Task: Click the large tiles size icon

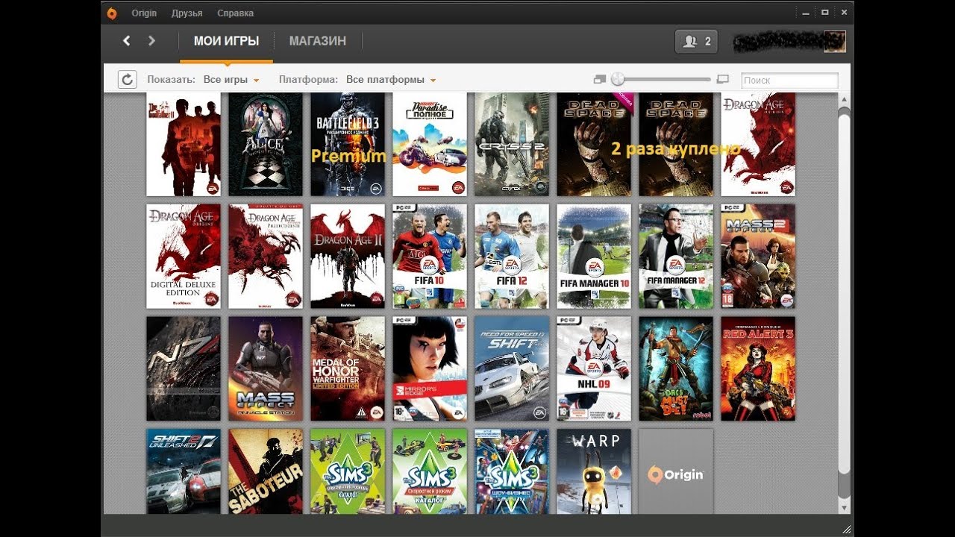Action: [x=722, y=79]
